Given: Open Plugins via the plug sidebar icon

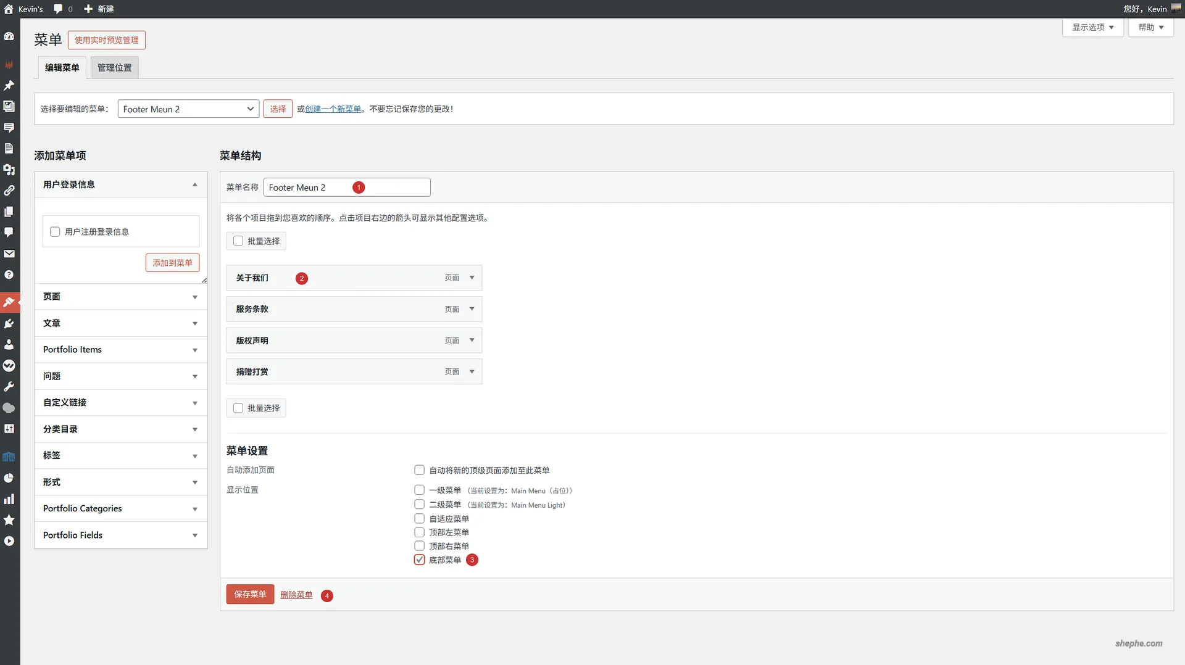Looking at the screenshot, I should 9,323.
